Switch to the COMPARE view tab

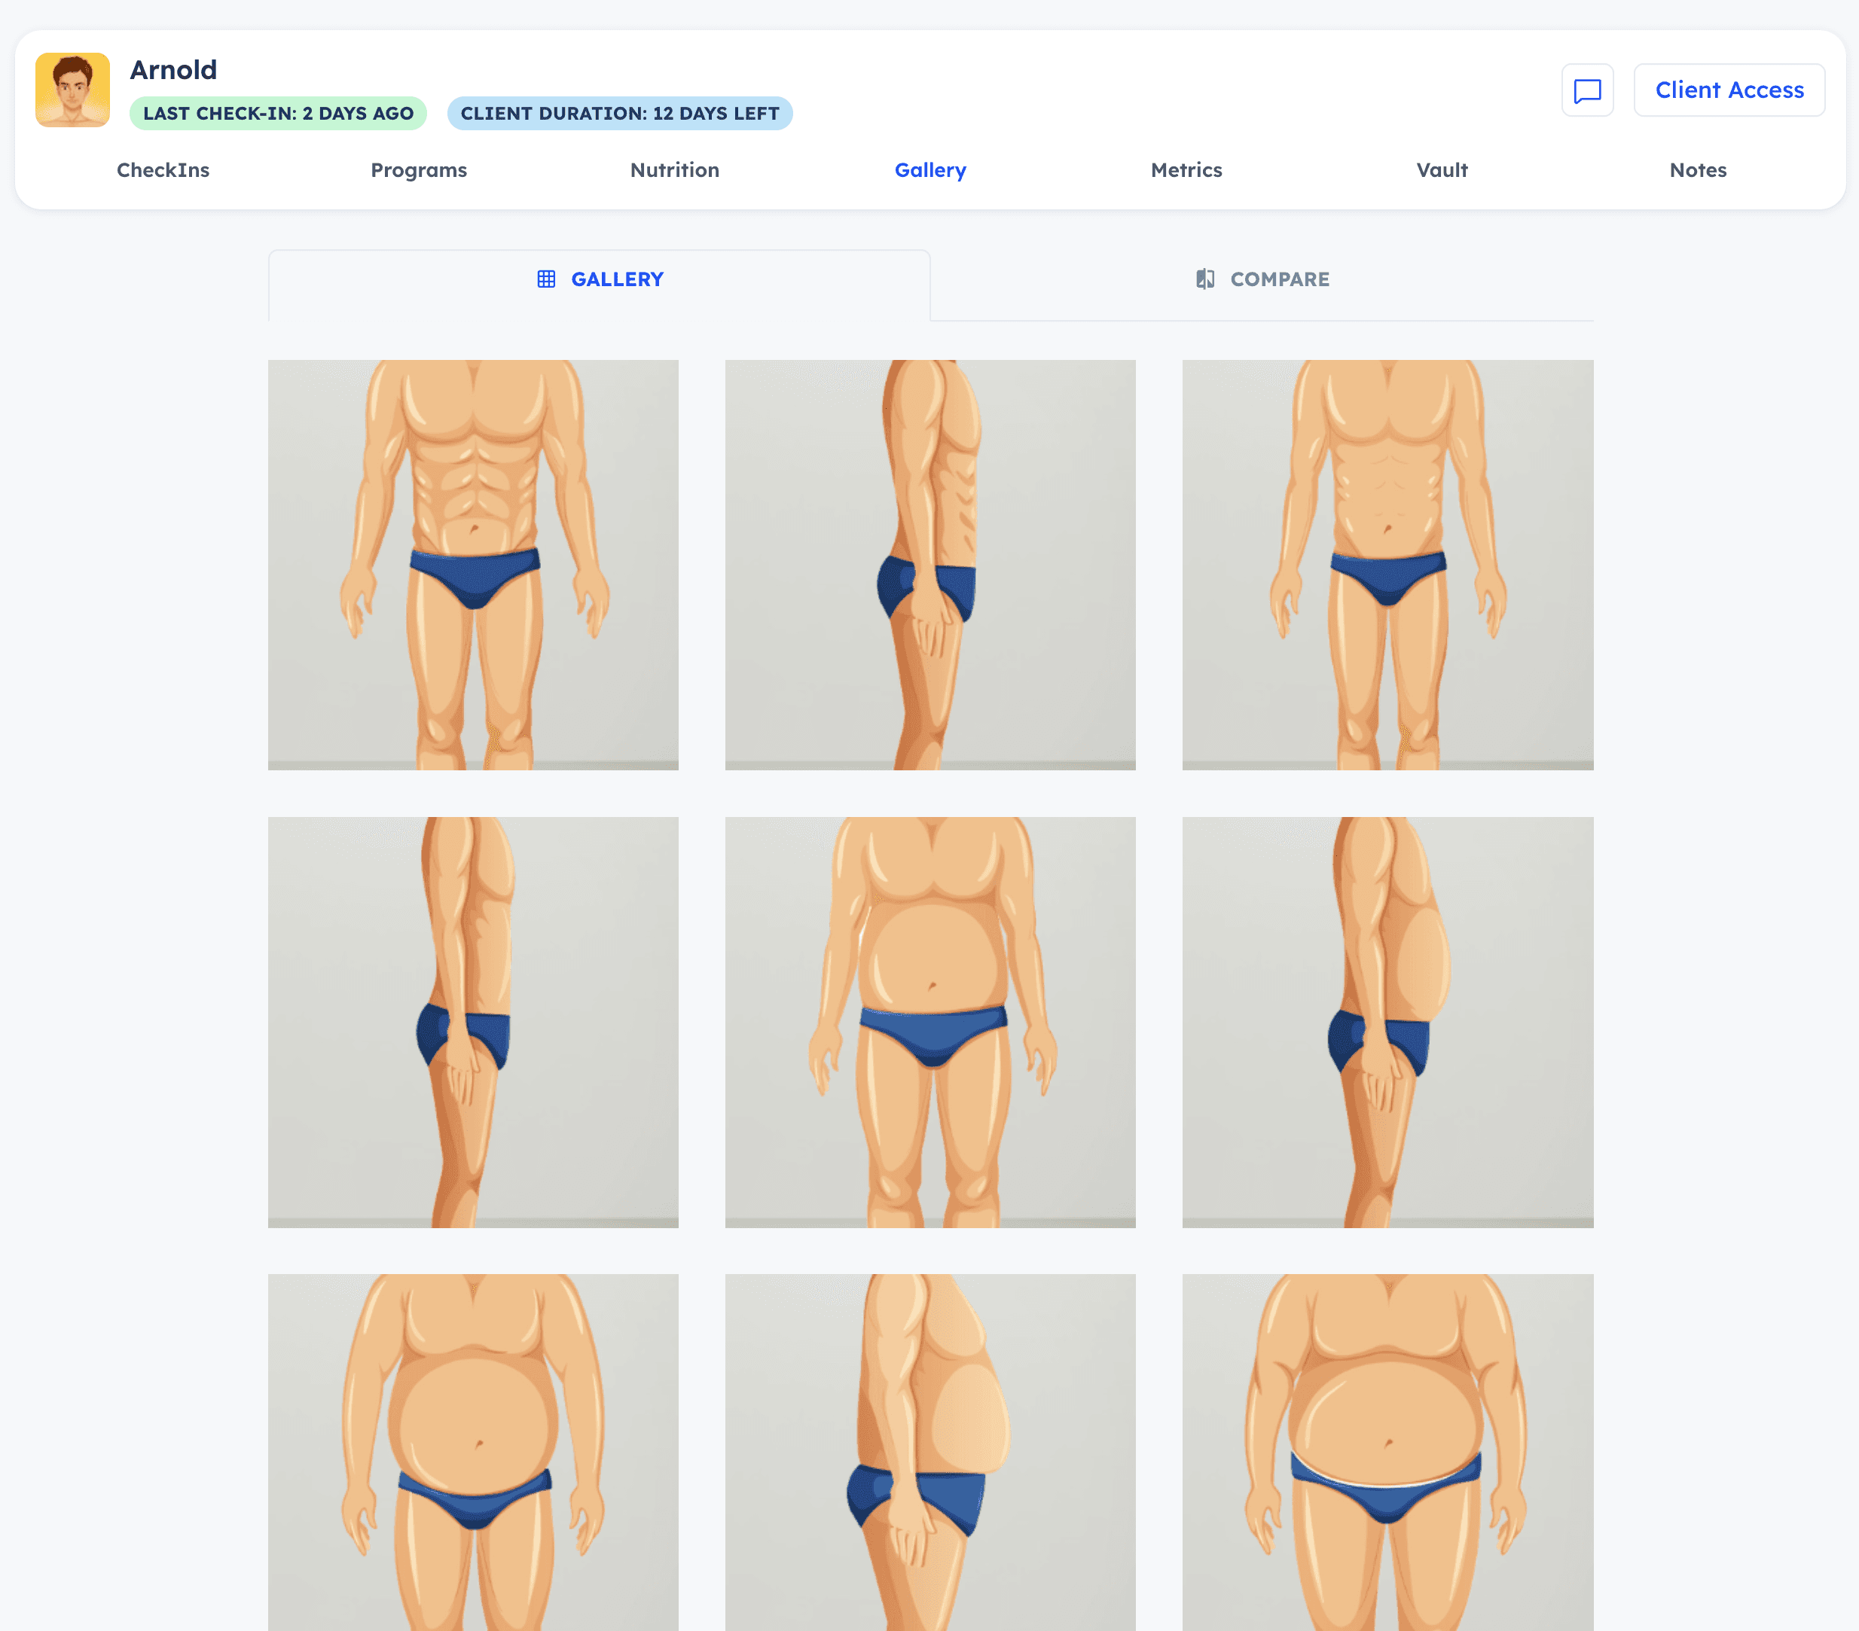click(x=1262, y=279)
